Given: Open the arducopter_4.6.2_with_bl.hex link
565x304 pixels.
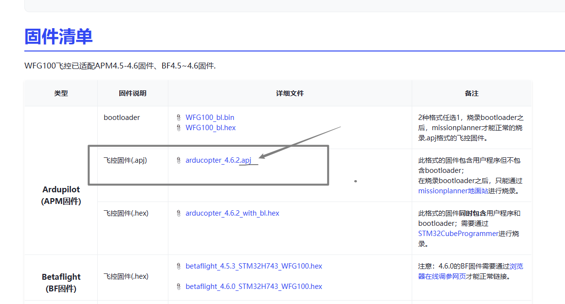Looking at the screenshot, I should pyautogui.click(x=232, y=213).
